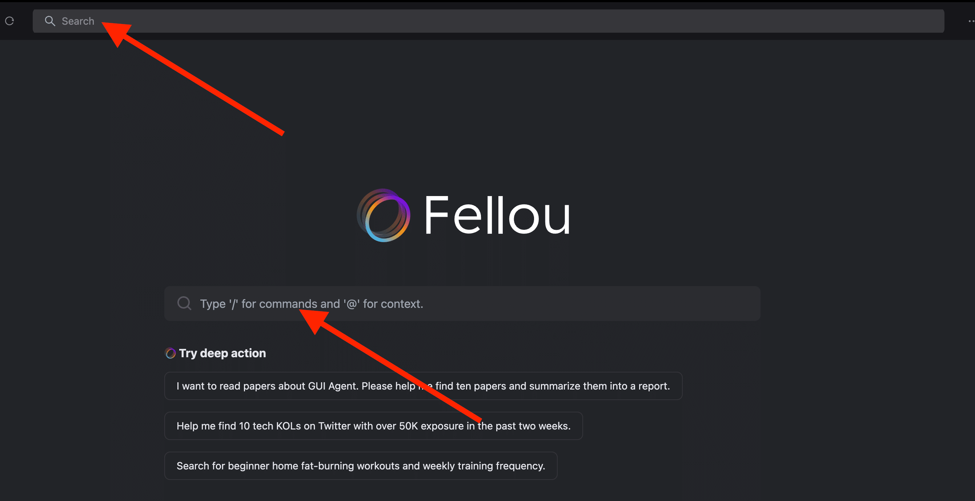This screenshot has height=501, width=975.
Task: Click the Fellou wordmark text
Action: (497, 216)
